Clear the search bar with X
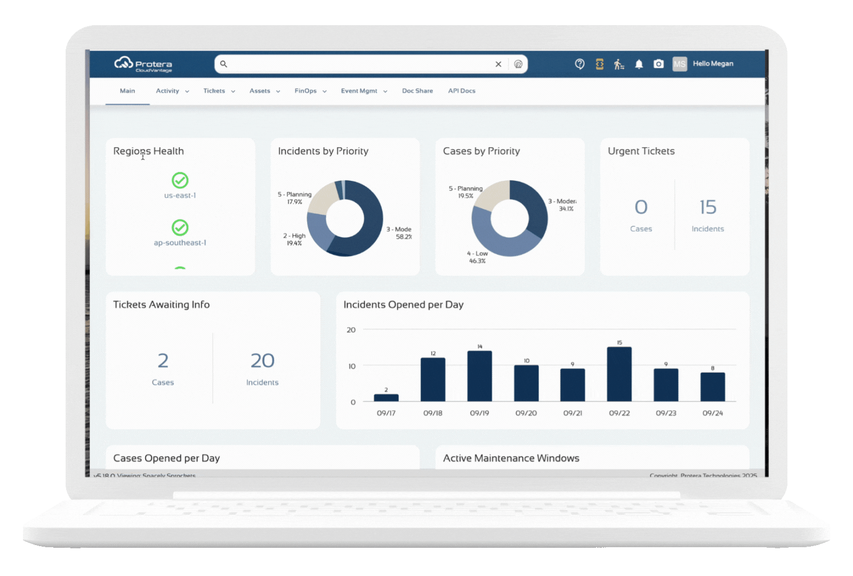Viewport: 853px width, 576px height. point(498,64)
